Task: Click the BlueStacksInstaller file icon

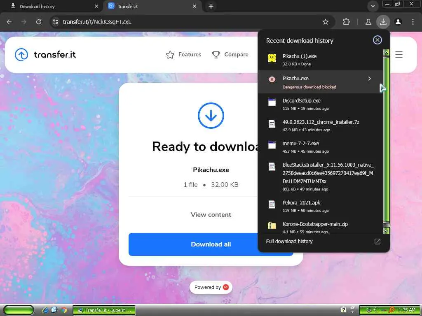Action: pyautogui.click(x=272, y=167)
